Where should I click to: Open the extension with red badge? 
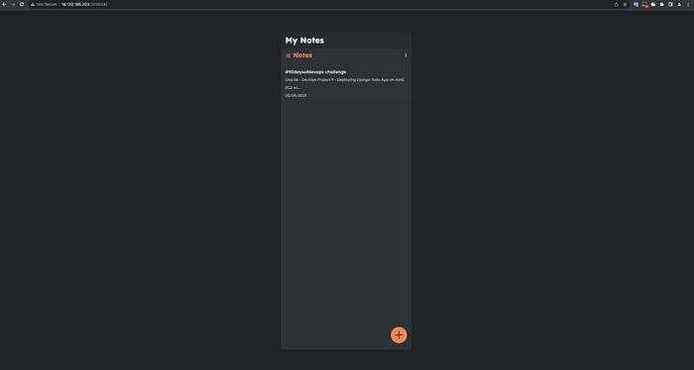click(644, 4)
